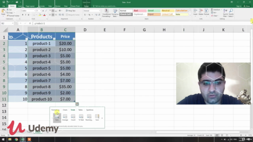The width and height of the screenshot is (253, 142).
Task: Choose the Count totals option
Action: point(73,118)
